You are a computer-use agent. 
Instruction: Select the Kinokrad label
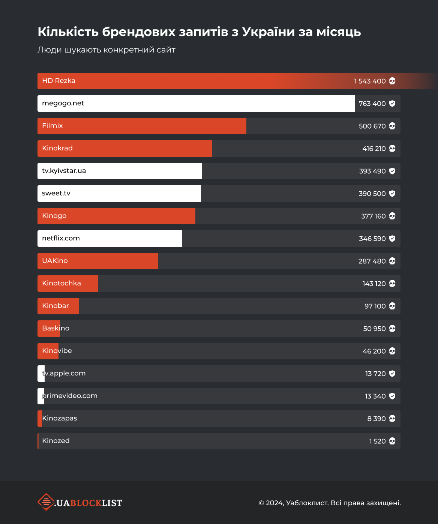57,148
